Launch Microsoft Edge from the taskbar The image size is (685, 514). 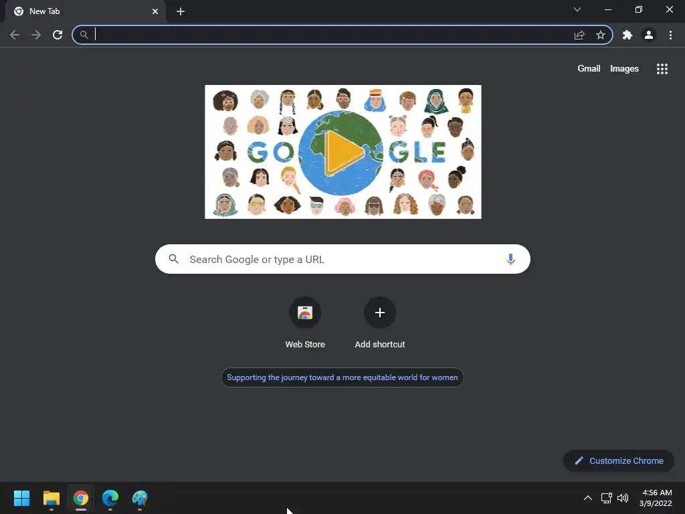pos(110,498)
